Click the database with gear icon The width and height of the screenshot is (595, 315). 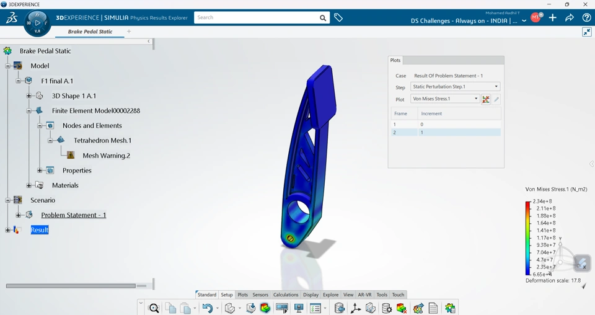tap(386, 308)
